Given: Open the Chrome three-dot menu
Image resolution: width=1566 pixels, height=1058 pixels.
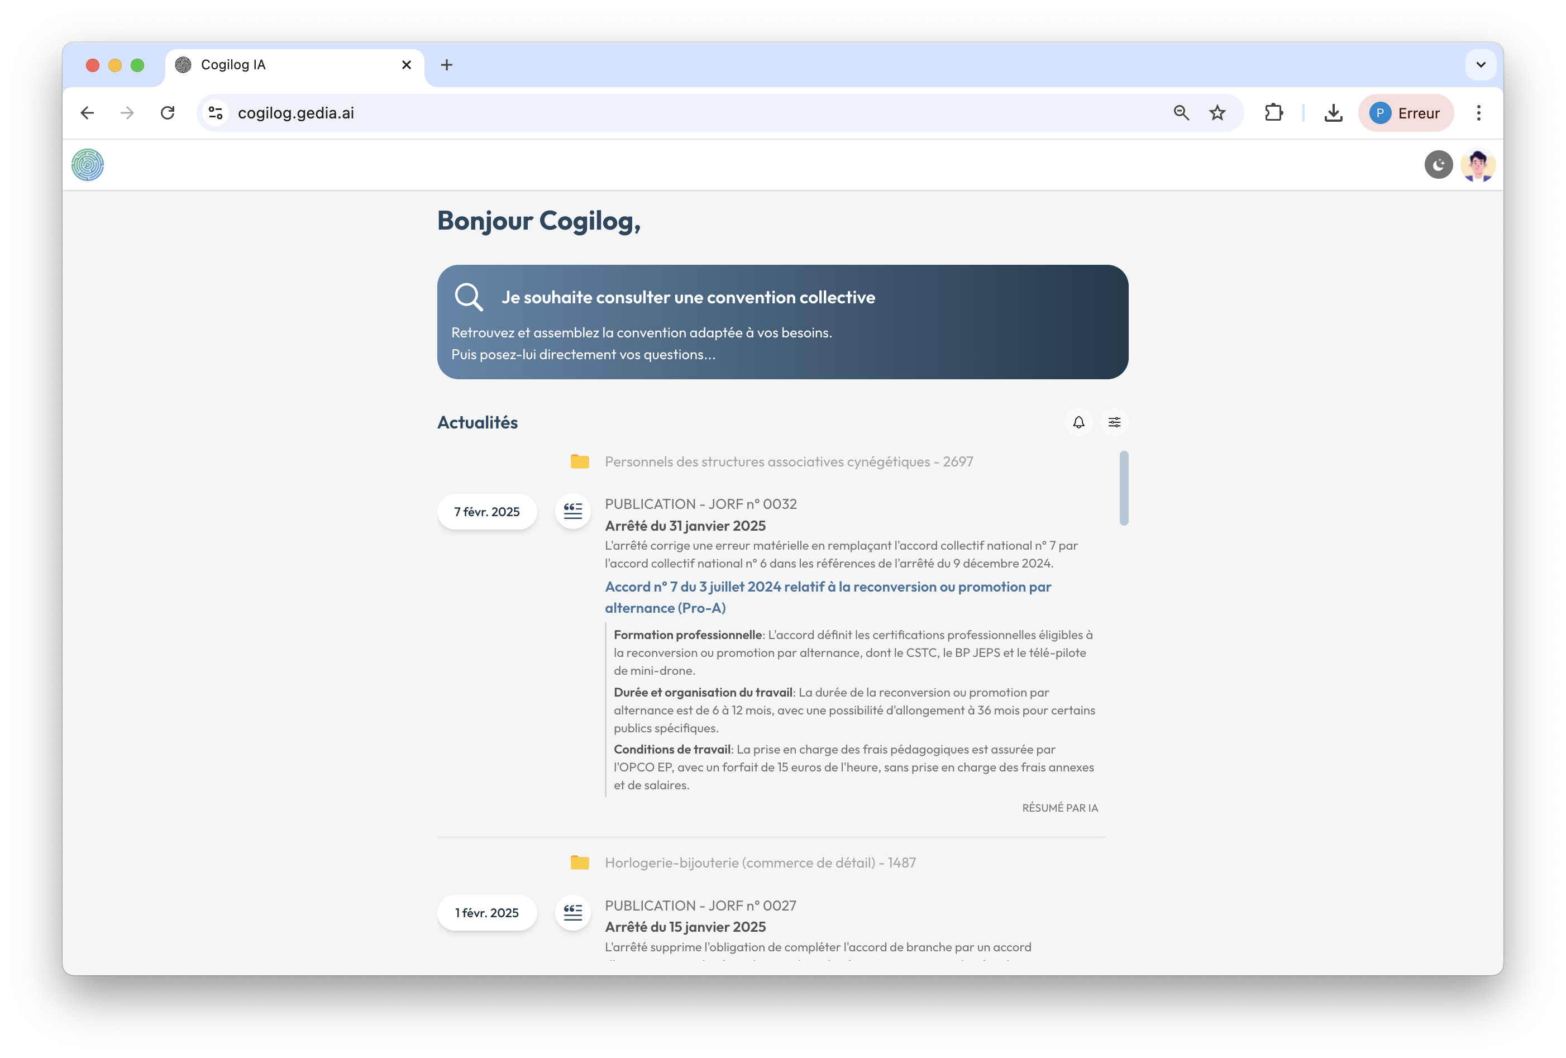Looking at the screenshot, I should pyautogui.click(x=1478, y=113).
